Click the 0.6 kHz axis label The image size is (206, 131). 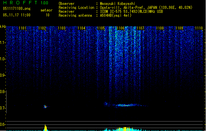(x=3, y=124)
